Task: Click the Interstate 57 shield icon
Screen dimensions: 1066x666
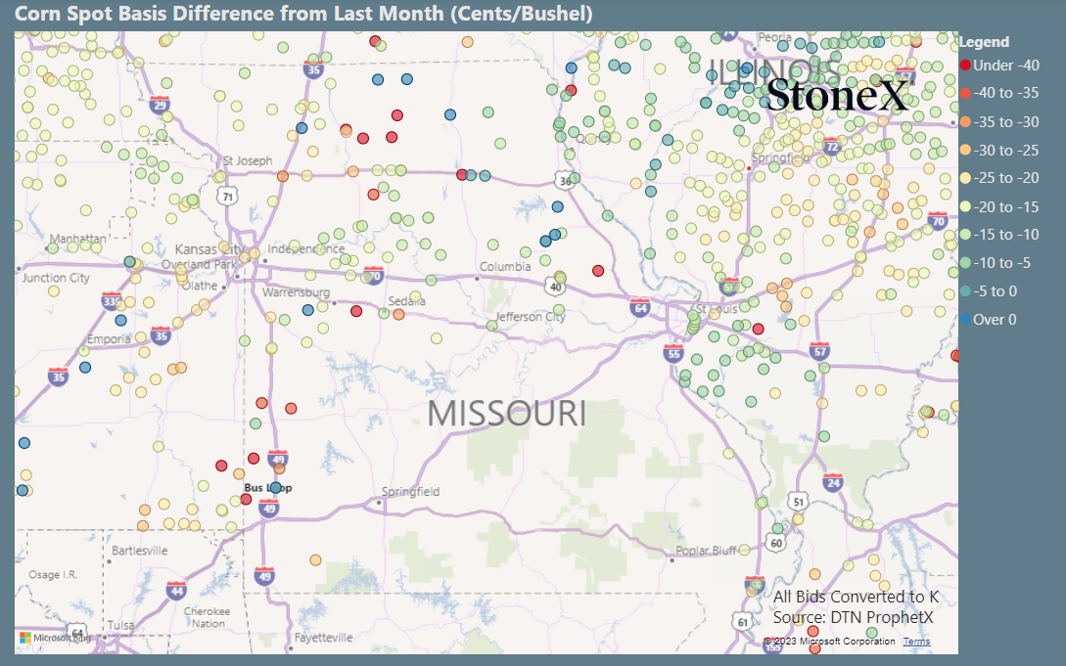Action: coord(820,351)
